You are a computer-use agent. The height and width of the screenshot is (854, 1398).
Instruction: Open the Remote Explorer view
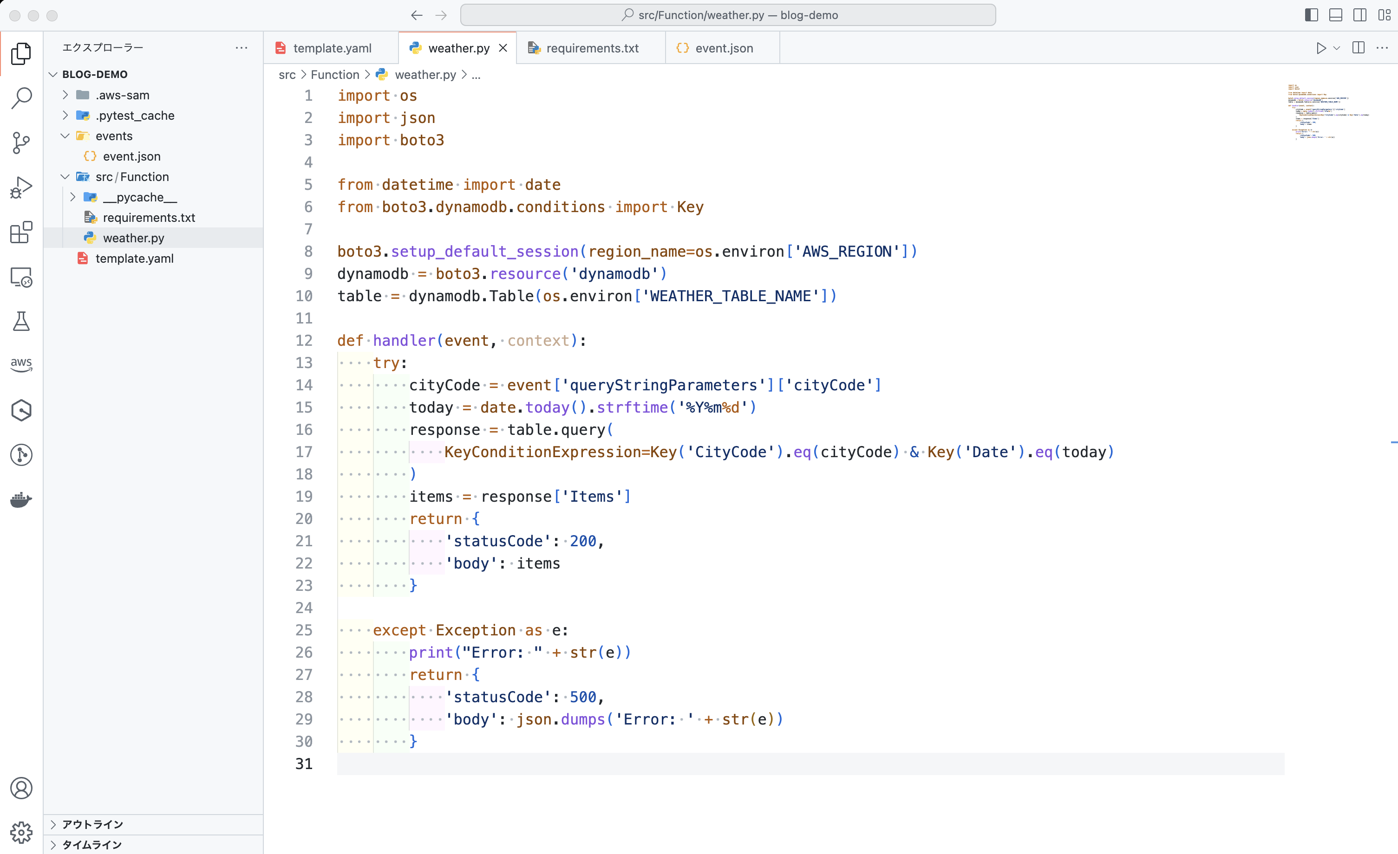21,277
